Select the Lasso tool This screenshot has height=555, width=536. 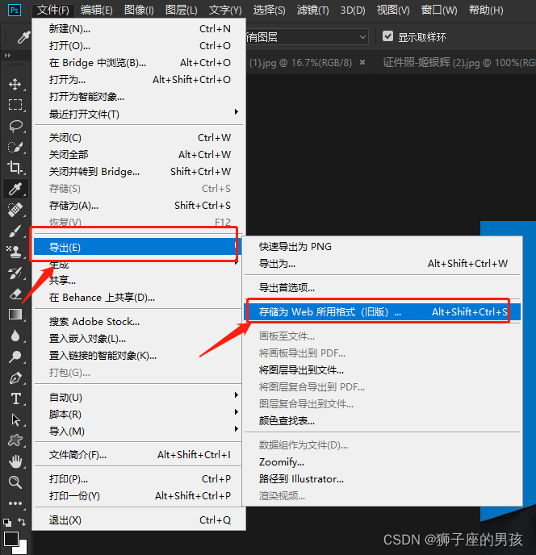[x=15, y=126]
